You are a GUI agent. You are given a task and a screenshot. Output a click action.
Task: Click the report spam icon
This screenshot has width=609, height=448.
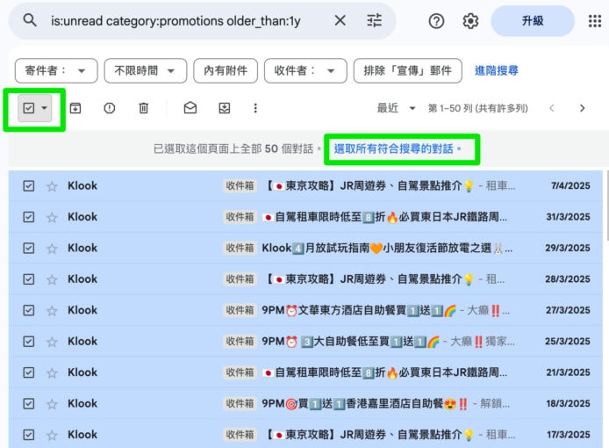109,108
